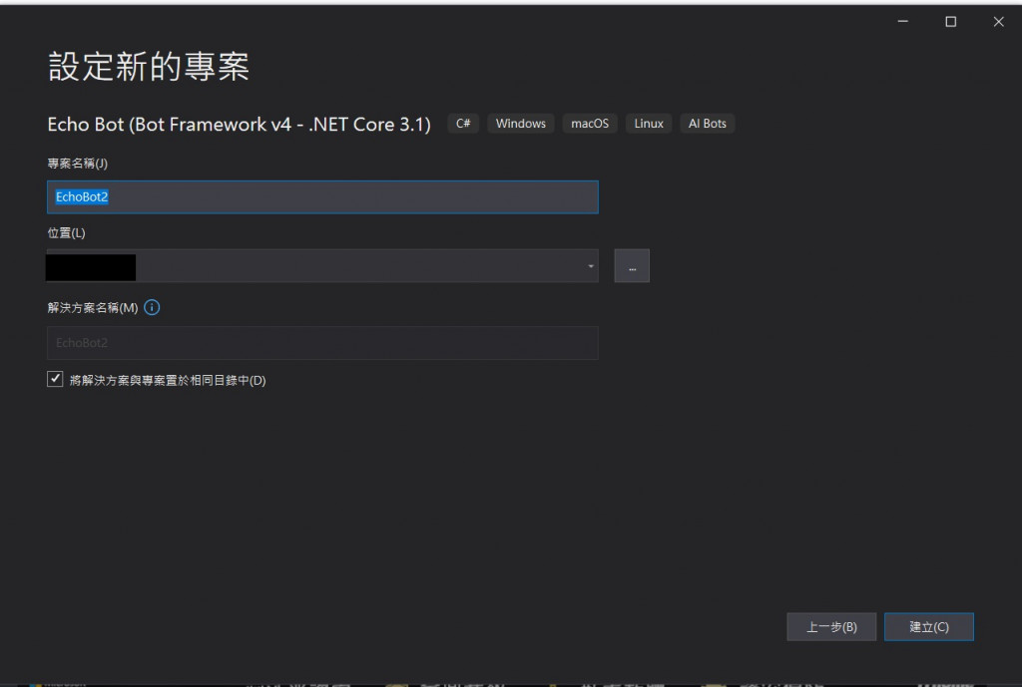This screenshot has width=1022, height=687.
Task: Click the disabled solution name field
Action: click(322, 343)
